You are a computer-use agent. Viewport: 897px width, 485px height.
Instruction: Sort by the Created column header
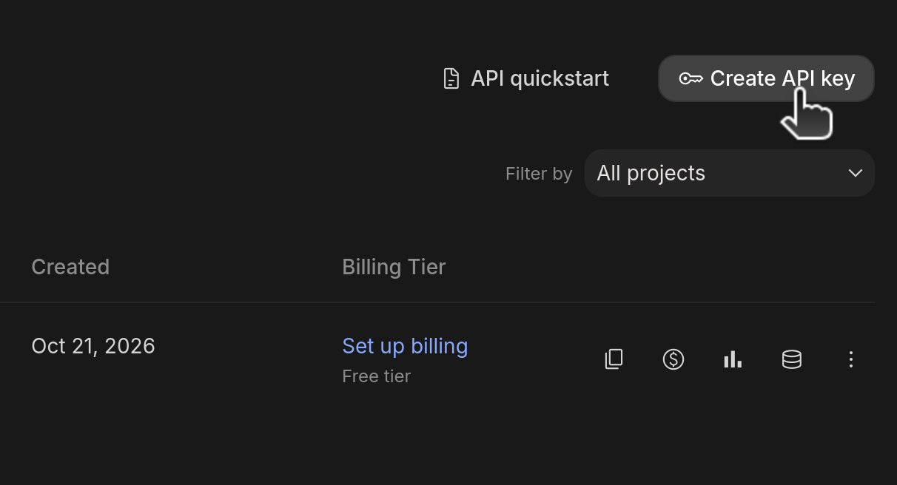pyautogui.click(x=70, y=267)
